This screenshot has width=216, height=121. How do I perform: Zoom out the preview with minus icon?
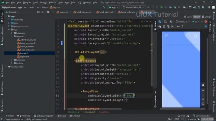click(x=203, y=95)
